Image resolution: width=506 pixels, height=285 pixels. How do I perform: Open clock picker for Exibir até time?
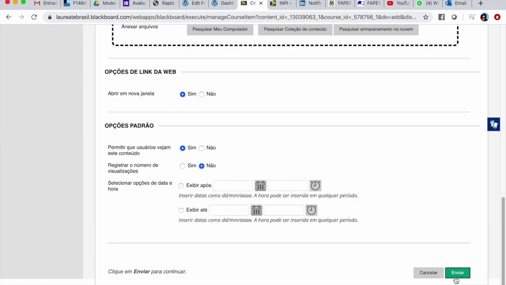tap(312, 210)
